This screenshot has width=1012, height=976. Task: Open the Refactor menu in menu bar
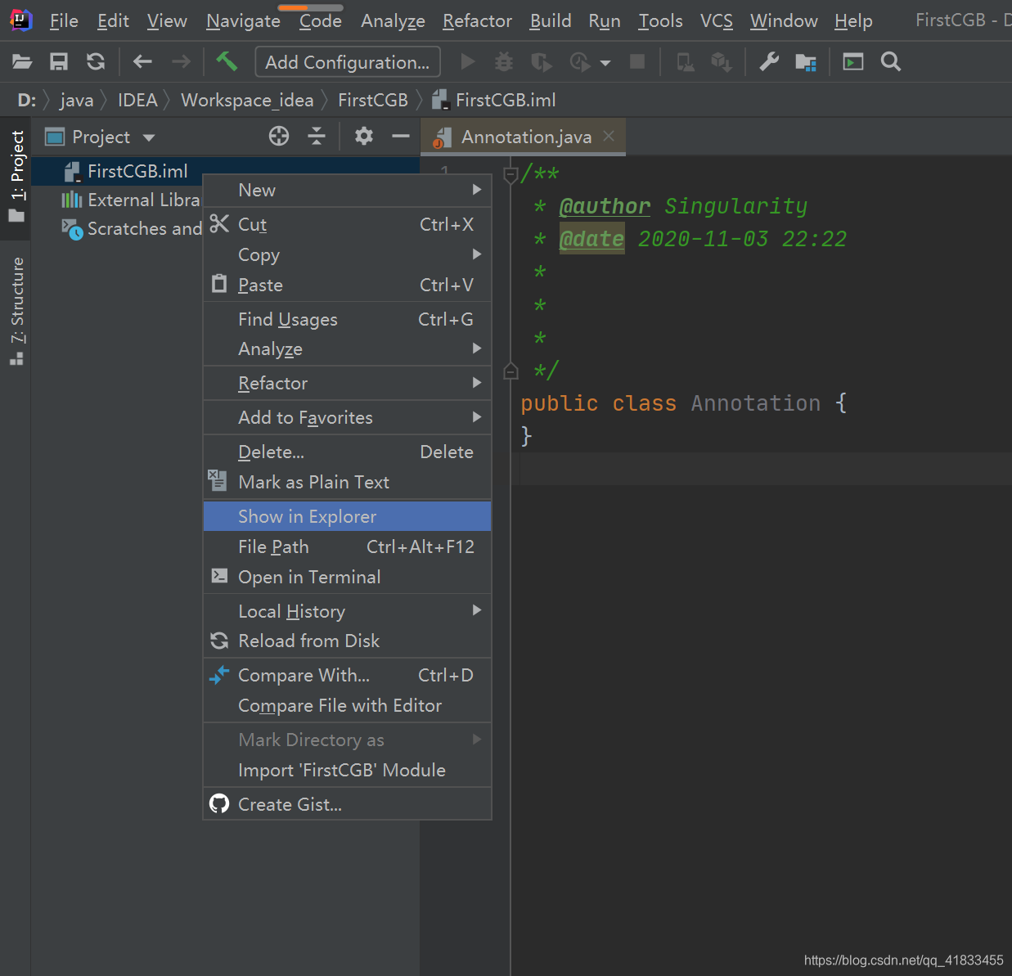pyautogui.click(x=477, y=20)
